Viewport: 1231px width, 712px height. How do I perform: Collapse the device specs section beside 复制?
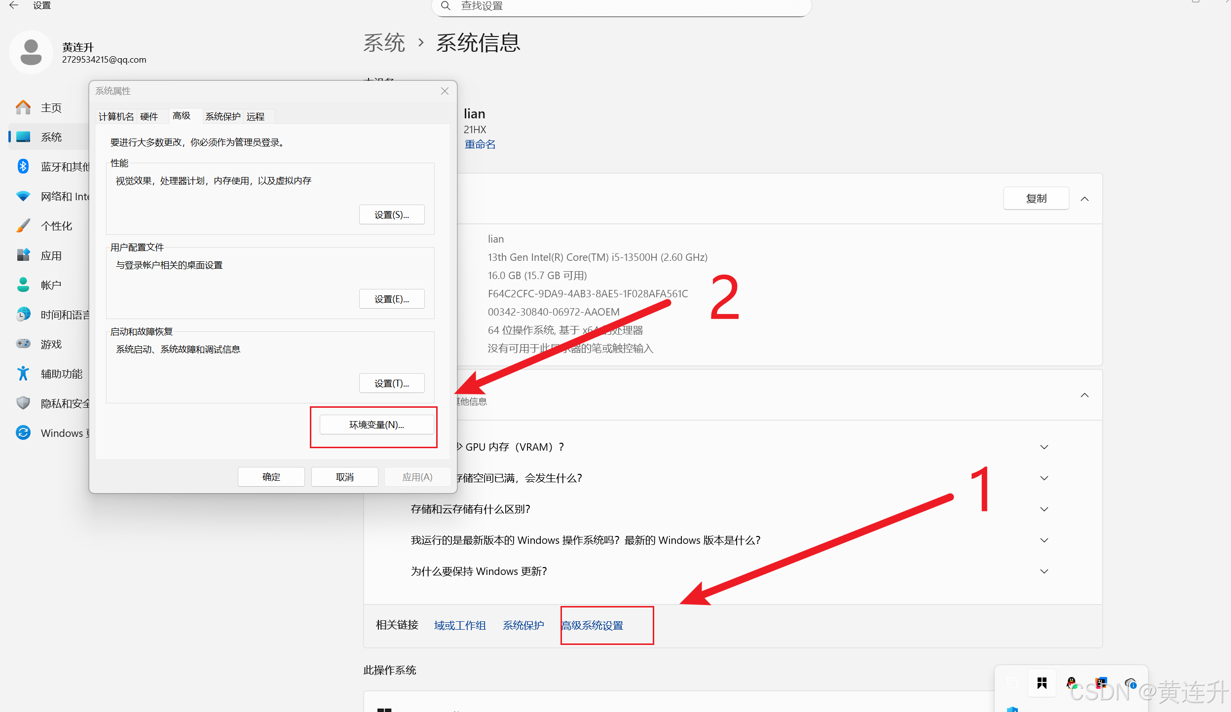click(1084, 199)
